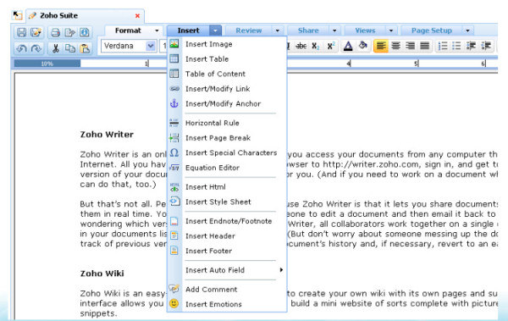Expand the Views tab dropdown arrow
The width and height of the screenshot is (508, 321).
pyautogui.click(x=391, y=30)
